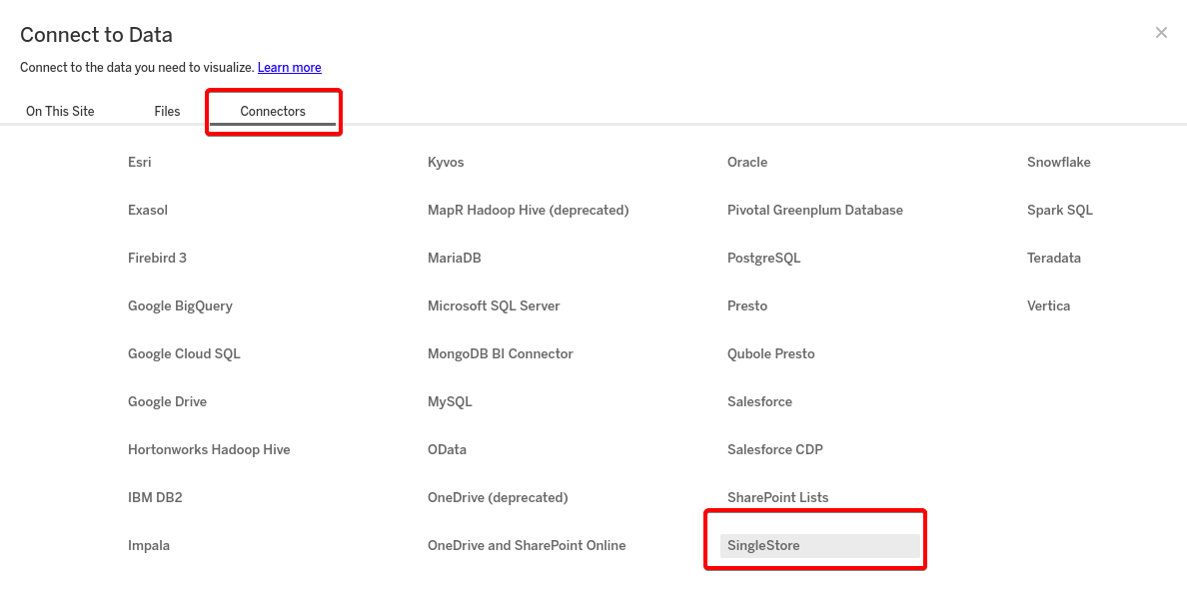The width and height of the screenshot is (1187, 591).
Task: Select the MongoDB BI Connector
Action: point(500,353)
